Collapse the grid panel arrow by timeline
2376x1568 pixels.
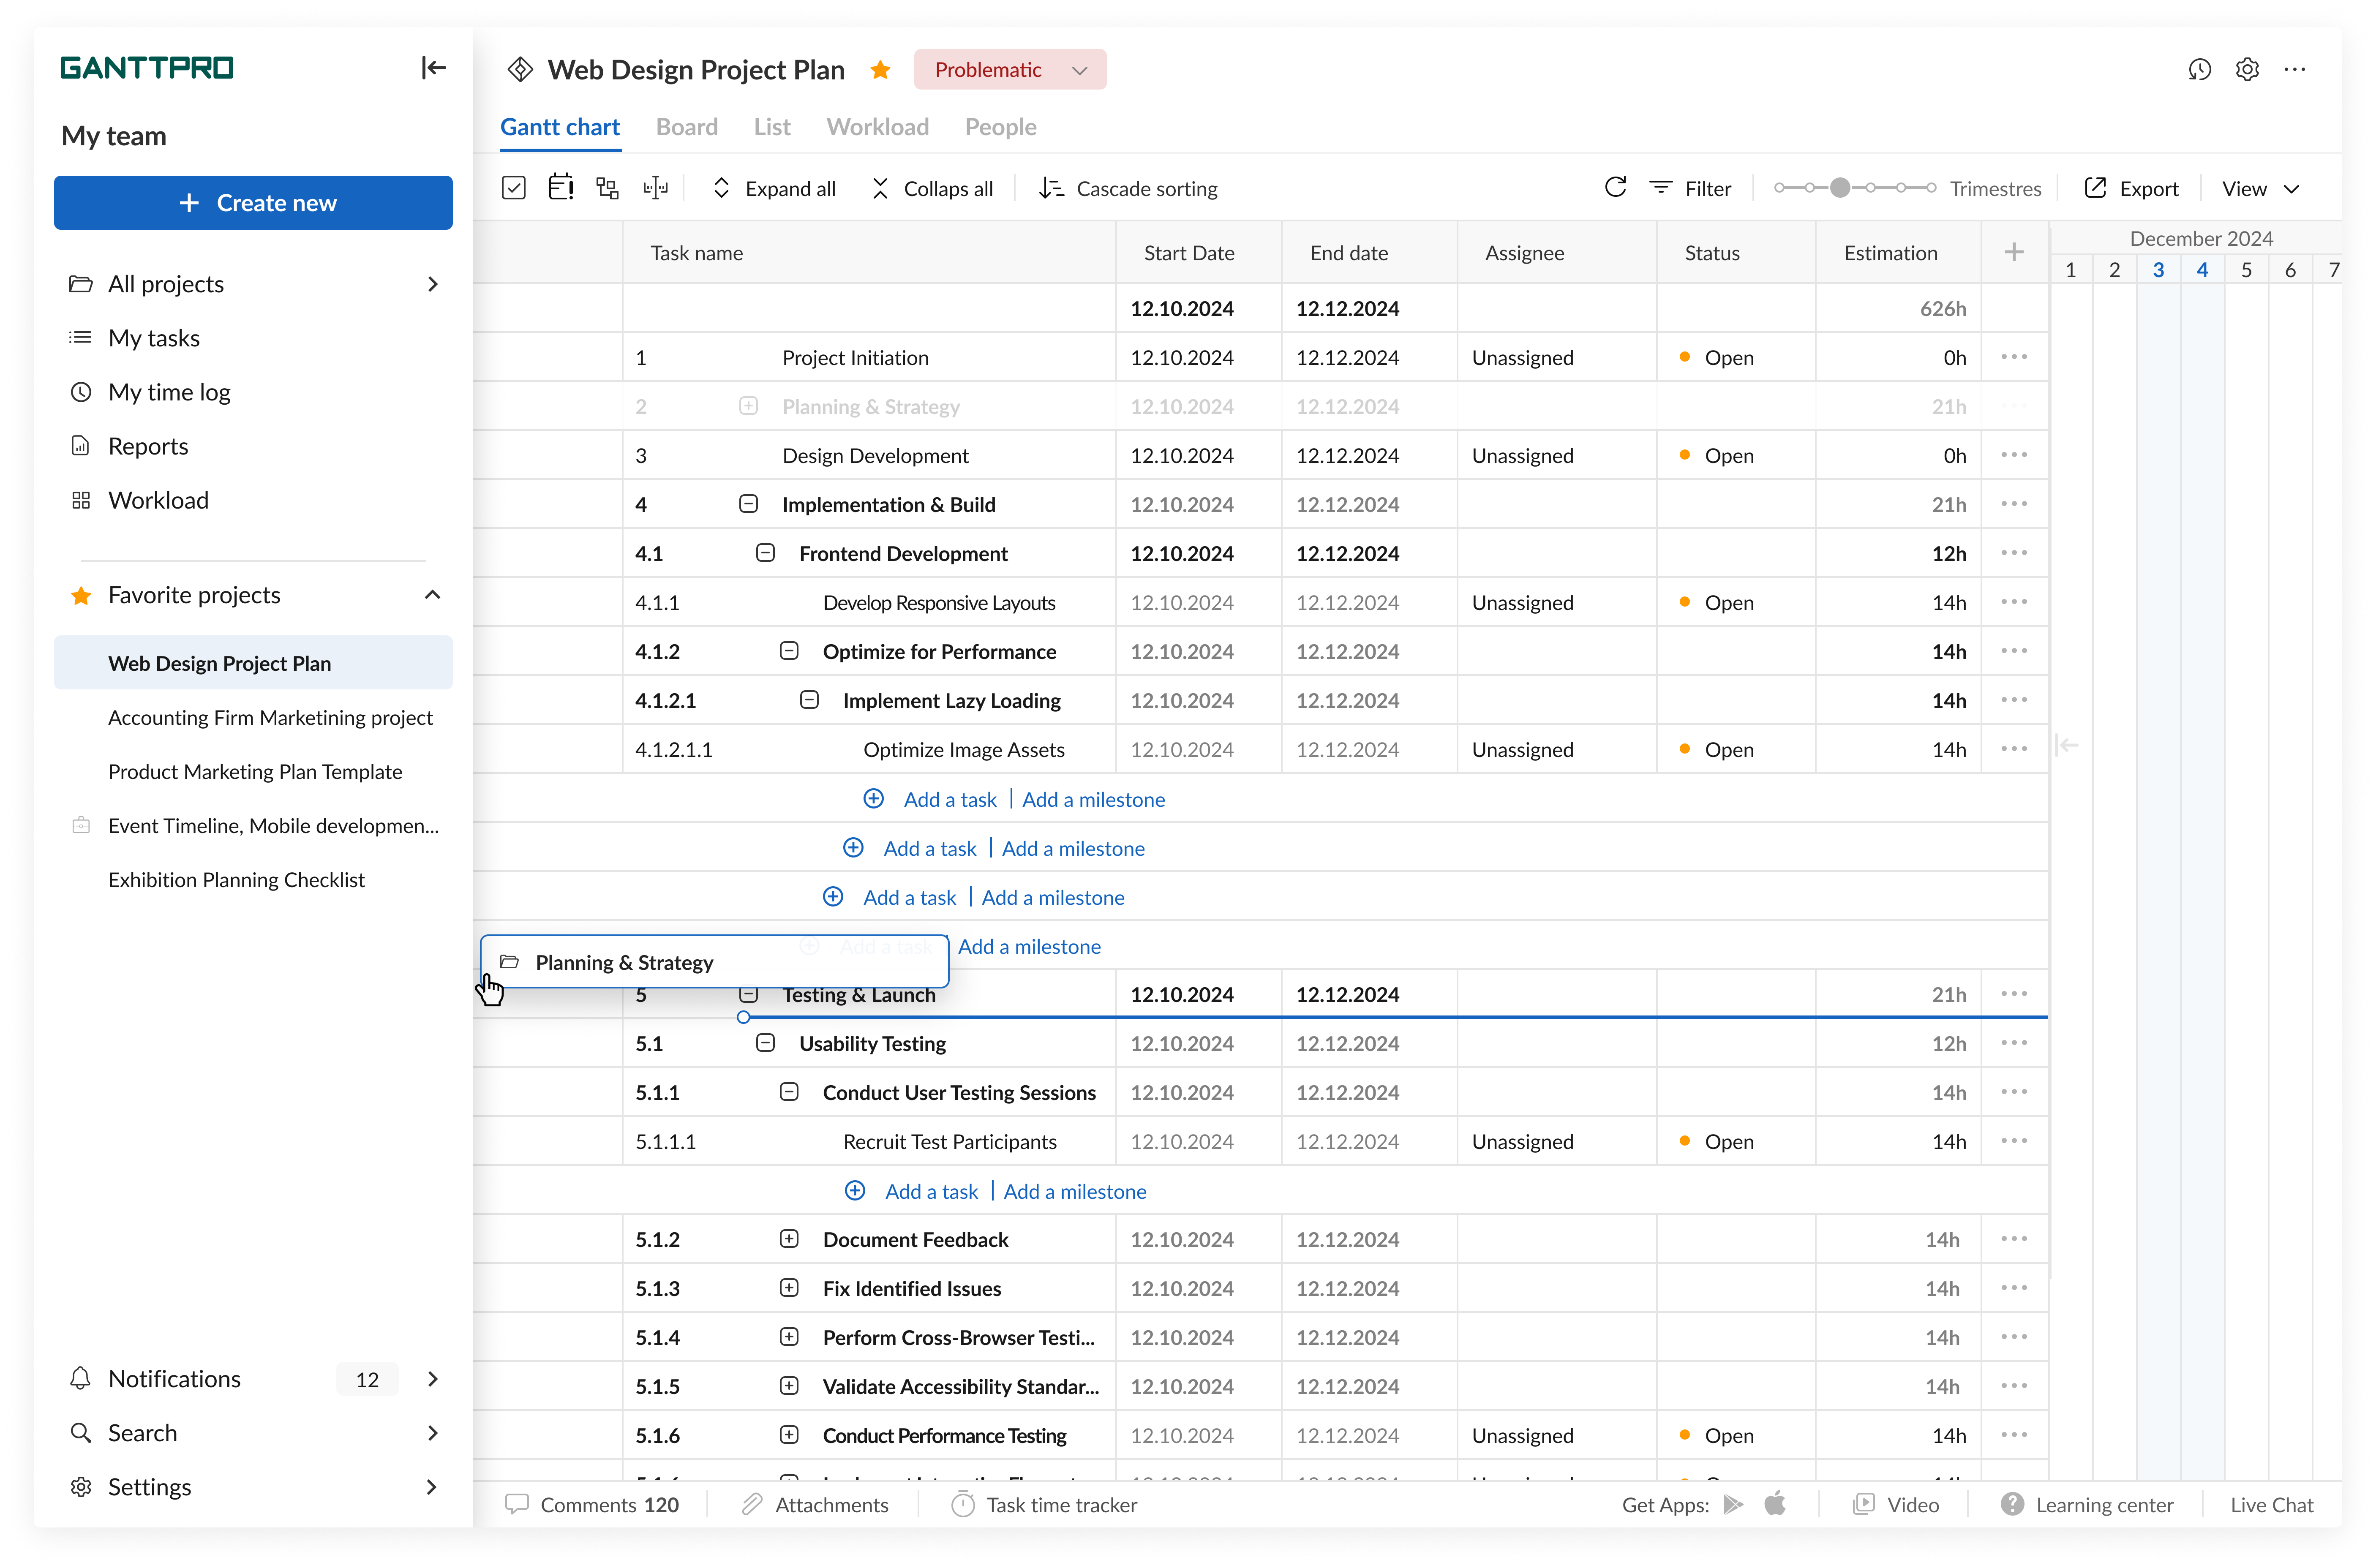coord(2068,745)
